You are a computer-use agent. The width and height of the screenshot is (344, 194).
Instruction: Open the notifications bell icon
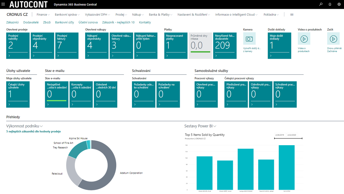[330, 4]
